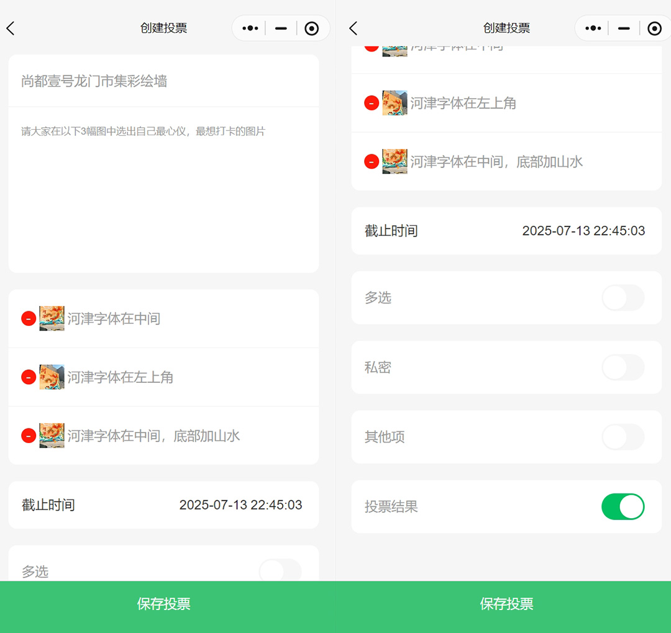Delete option 河津字体在左上角 in right panel
The image size is (671, 633).
(372, 103)
